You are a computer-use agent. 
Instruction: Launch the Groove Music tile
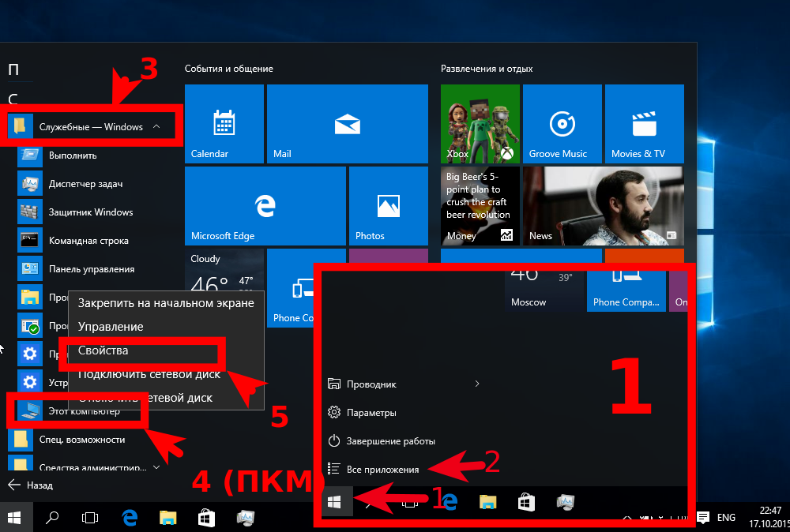point(562,124)
